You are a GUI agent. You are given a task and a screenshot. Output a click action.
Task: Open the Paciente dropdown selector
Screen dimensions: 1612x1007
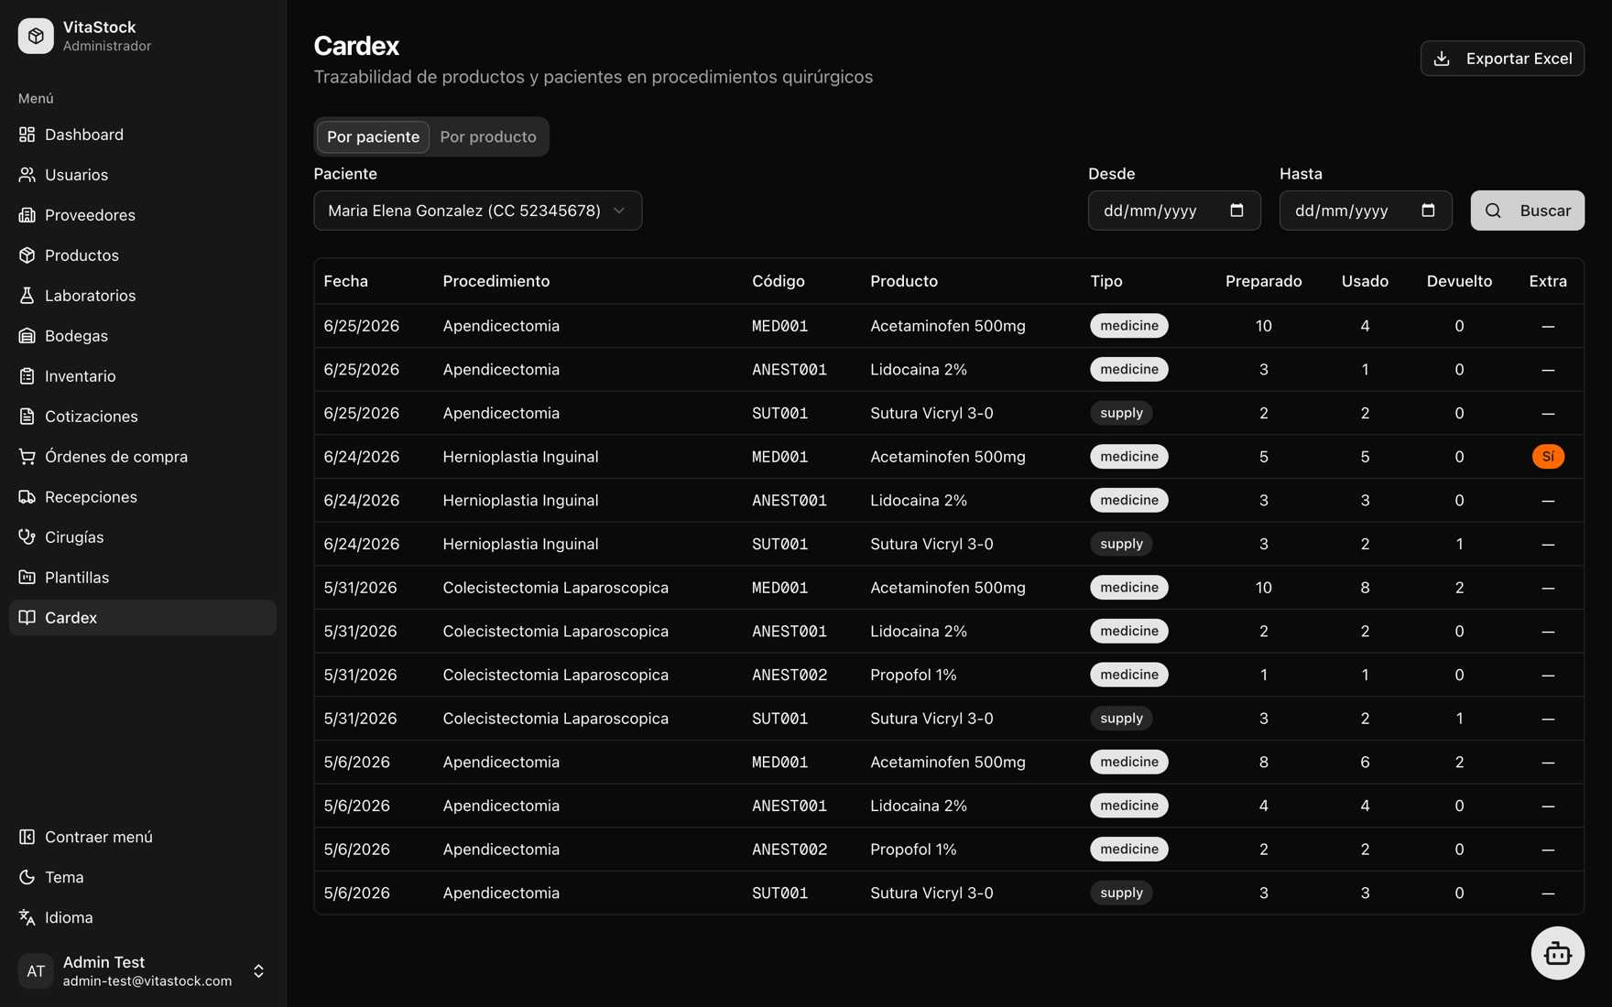[x=477, y=211]
